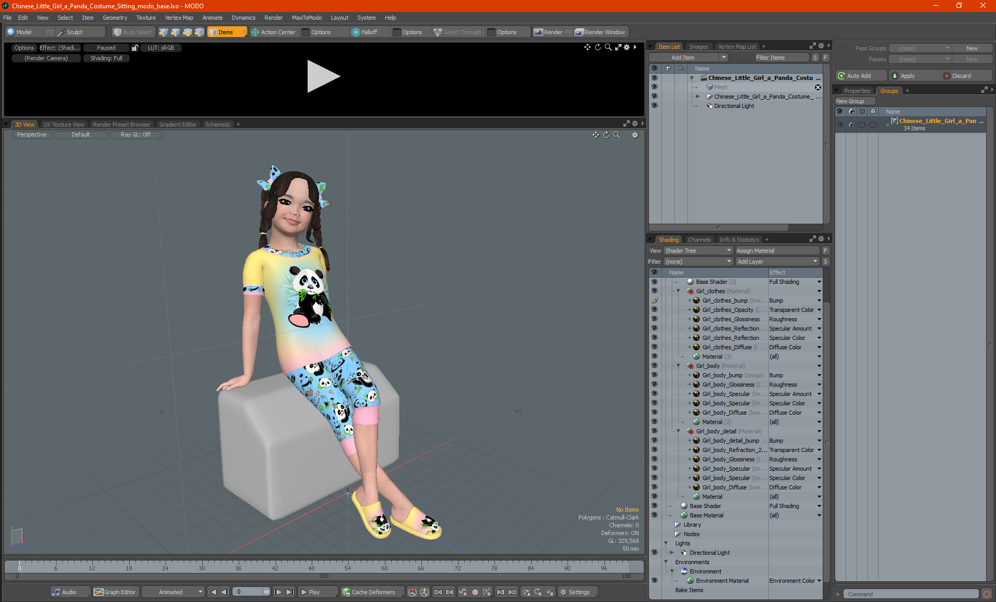996x602 pixels.
Task: Activate Items selection mode
Action: point(227,32)
